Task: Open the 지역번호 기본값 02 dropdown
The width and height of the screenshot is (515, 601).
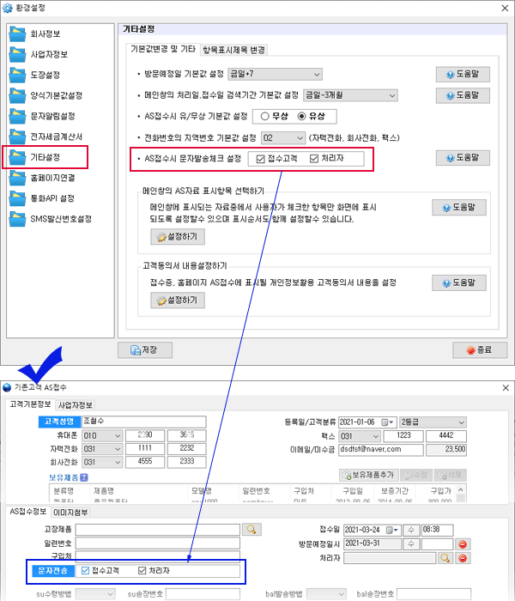Action: point(283,138)
